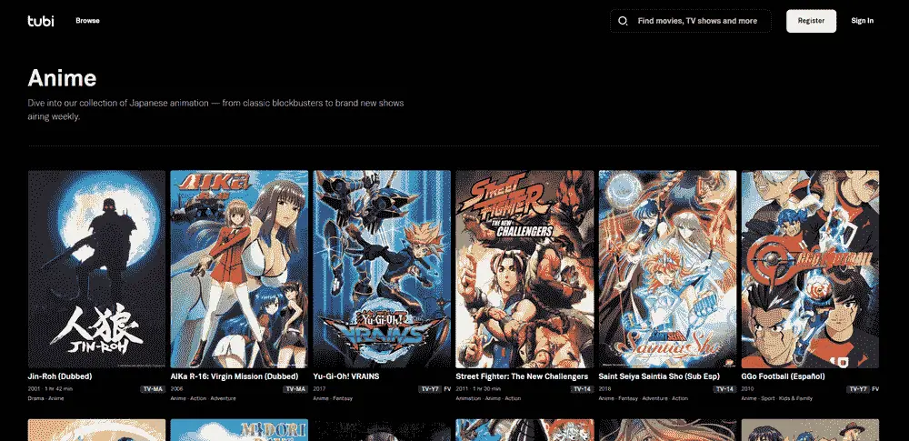Select the Adventure genre under Saint Seiya
This screenshot has height=441, width=909.
coord(655,398)
